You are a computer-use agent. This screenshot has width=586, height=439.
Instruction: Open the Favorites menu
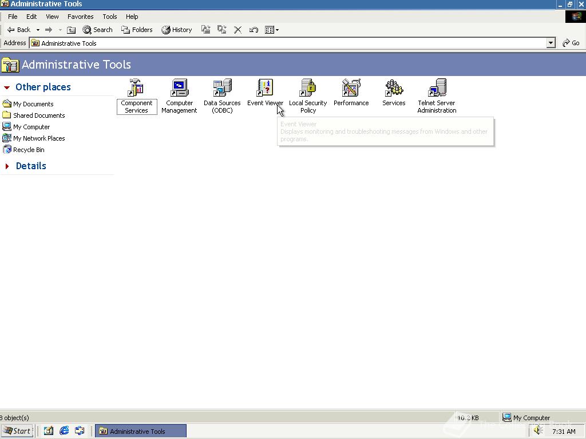click(x=80, y=17)
